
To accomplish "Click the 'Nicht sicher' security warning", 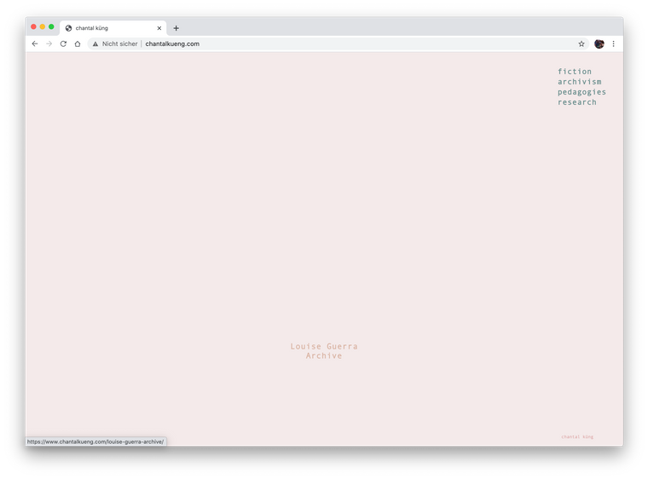I will 114,43.
